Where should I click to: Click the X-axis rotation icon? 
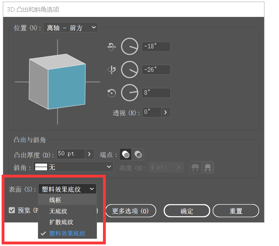(x=111, y=46)
